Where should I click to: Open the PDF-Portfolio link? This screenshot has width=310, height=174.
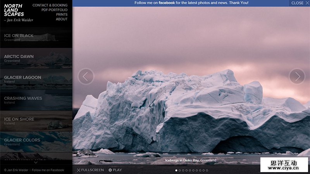[x=54, y=10]
